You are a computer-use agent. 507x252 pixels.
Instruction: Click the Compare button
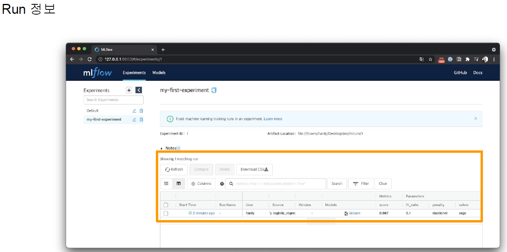coord(201,170)
